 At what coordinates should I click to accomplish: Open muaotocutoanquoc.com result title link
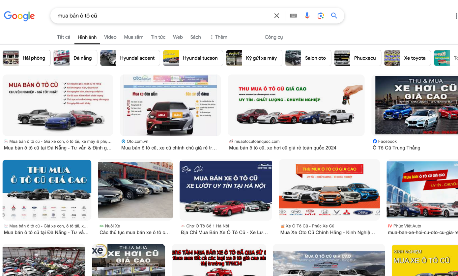pos(282,148)
